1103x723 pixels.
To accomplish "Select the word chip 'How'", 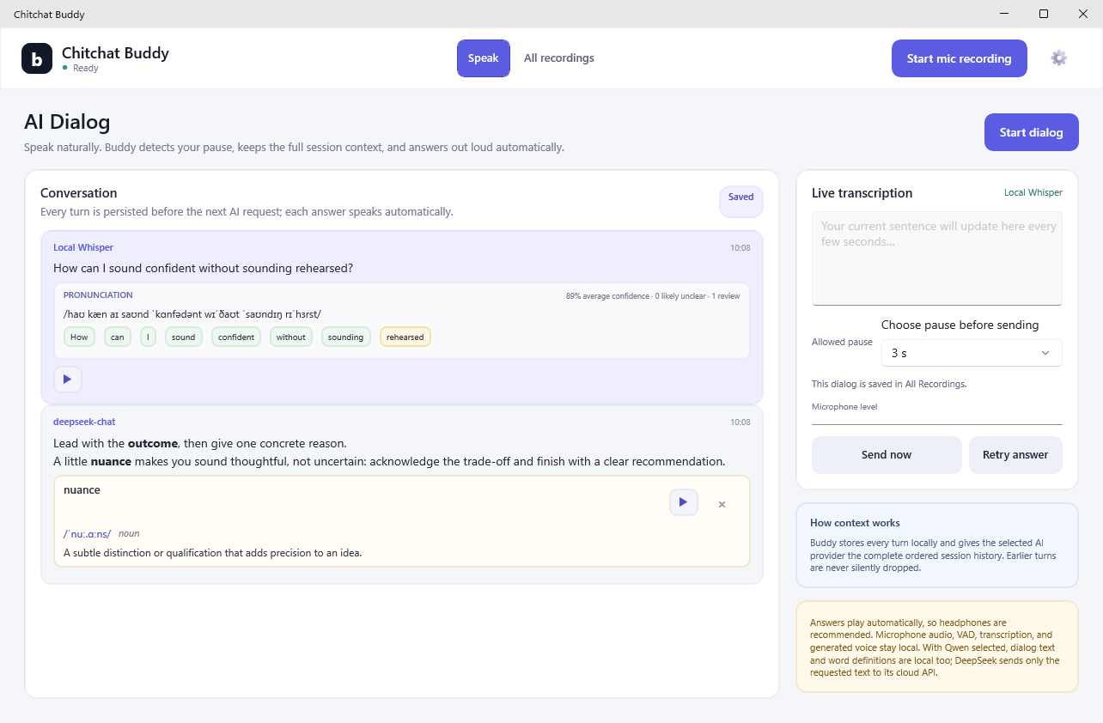I will coord(79,337).
